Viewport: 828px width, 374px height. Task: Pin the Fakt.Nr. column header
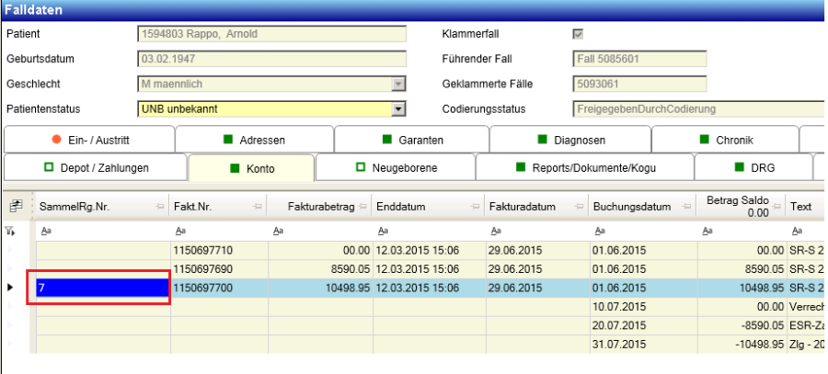(x=257, y=208)
